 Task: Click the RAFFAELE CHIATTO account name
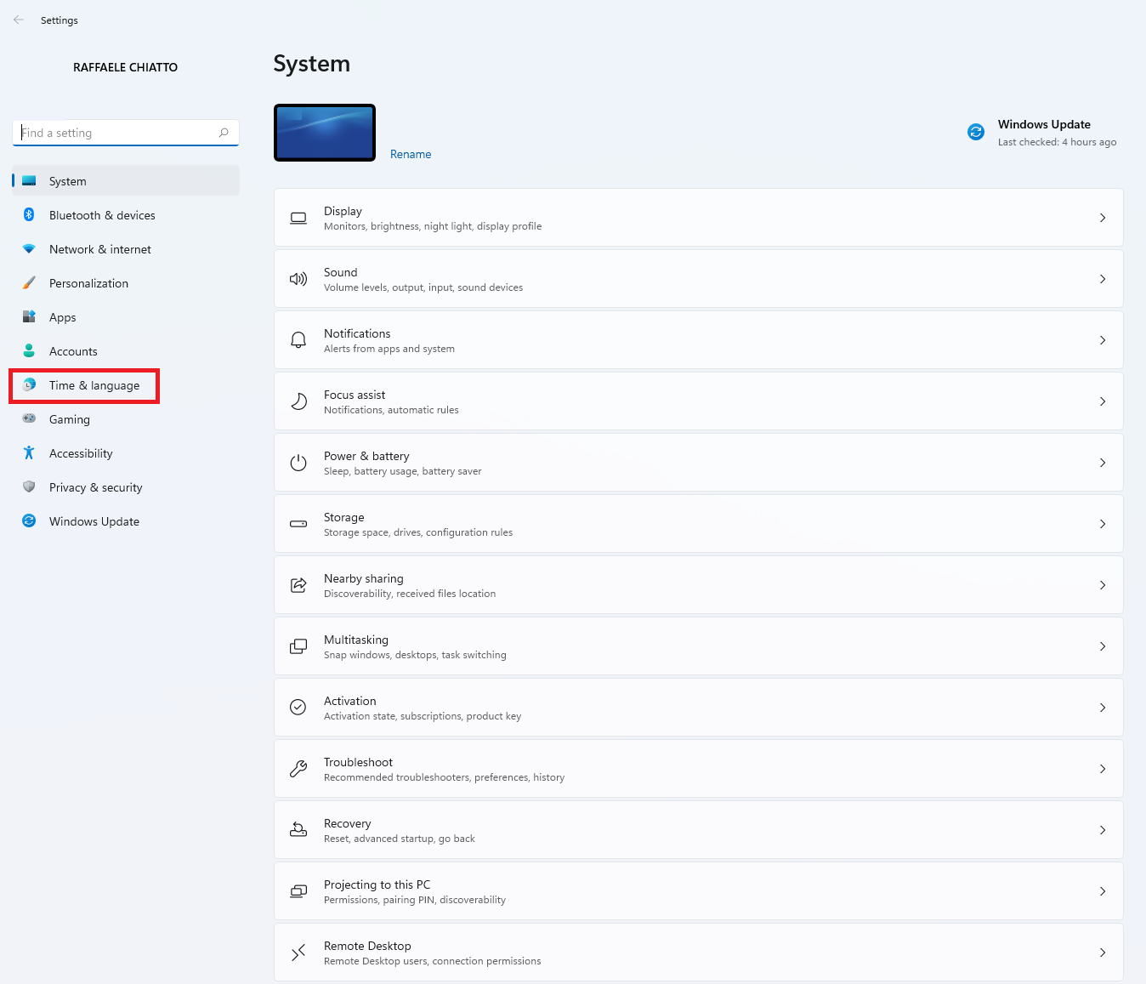(126, 67)
